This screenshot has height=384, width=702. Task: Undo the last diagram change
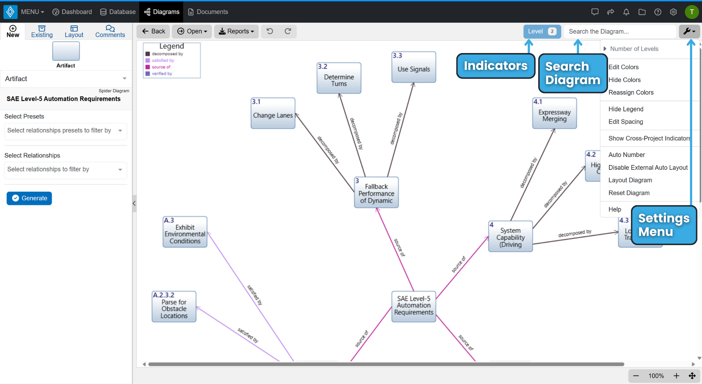pos(270,31)
